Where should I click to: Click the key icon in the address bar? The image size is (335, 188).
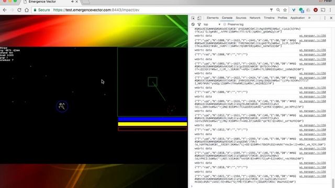271,10
